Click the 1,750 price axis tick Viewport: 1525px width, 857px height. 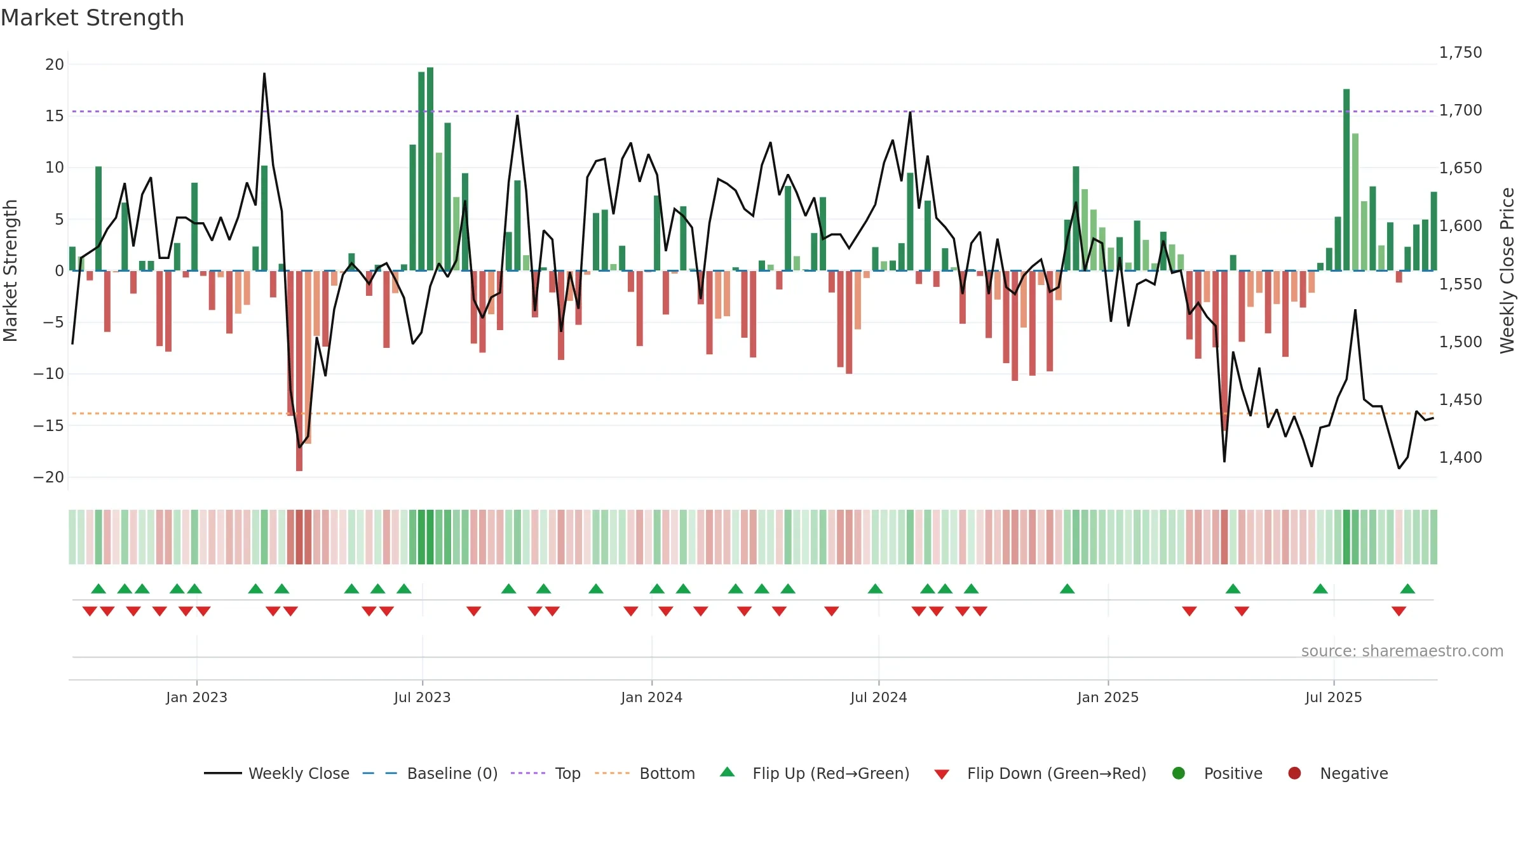tap(1460, 53)
